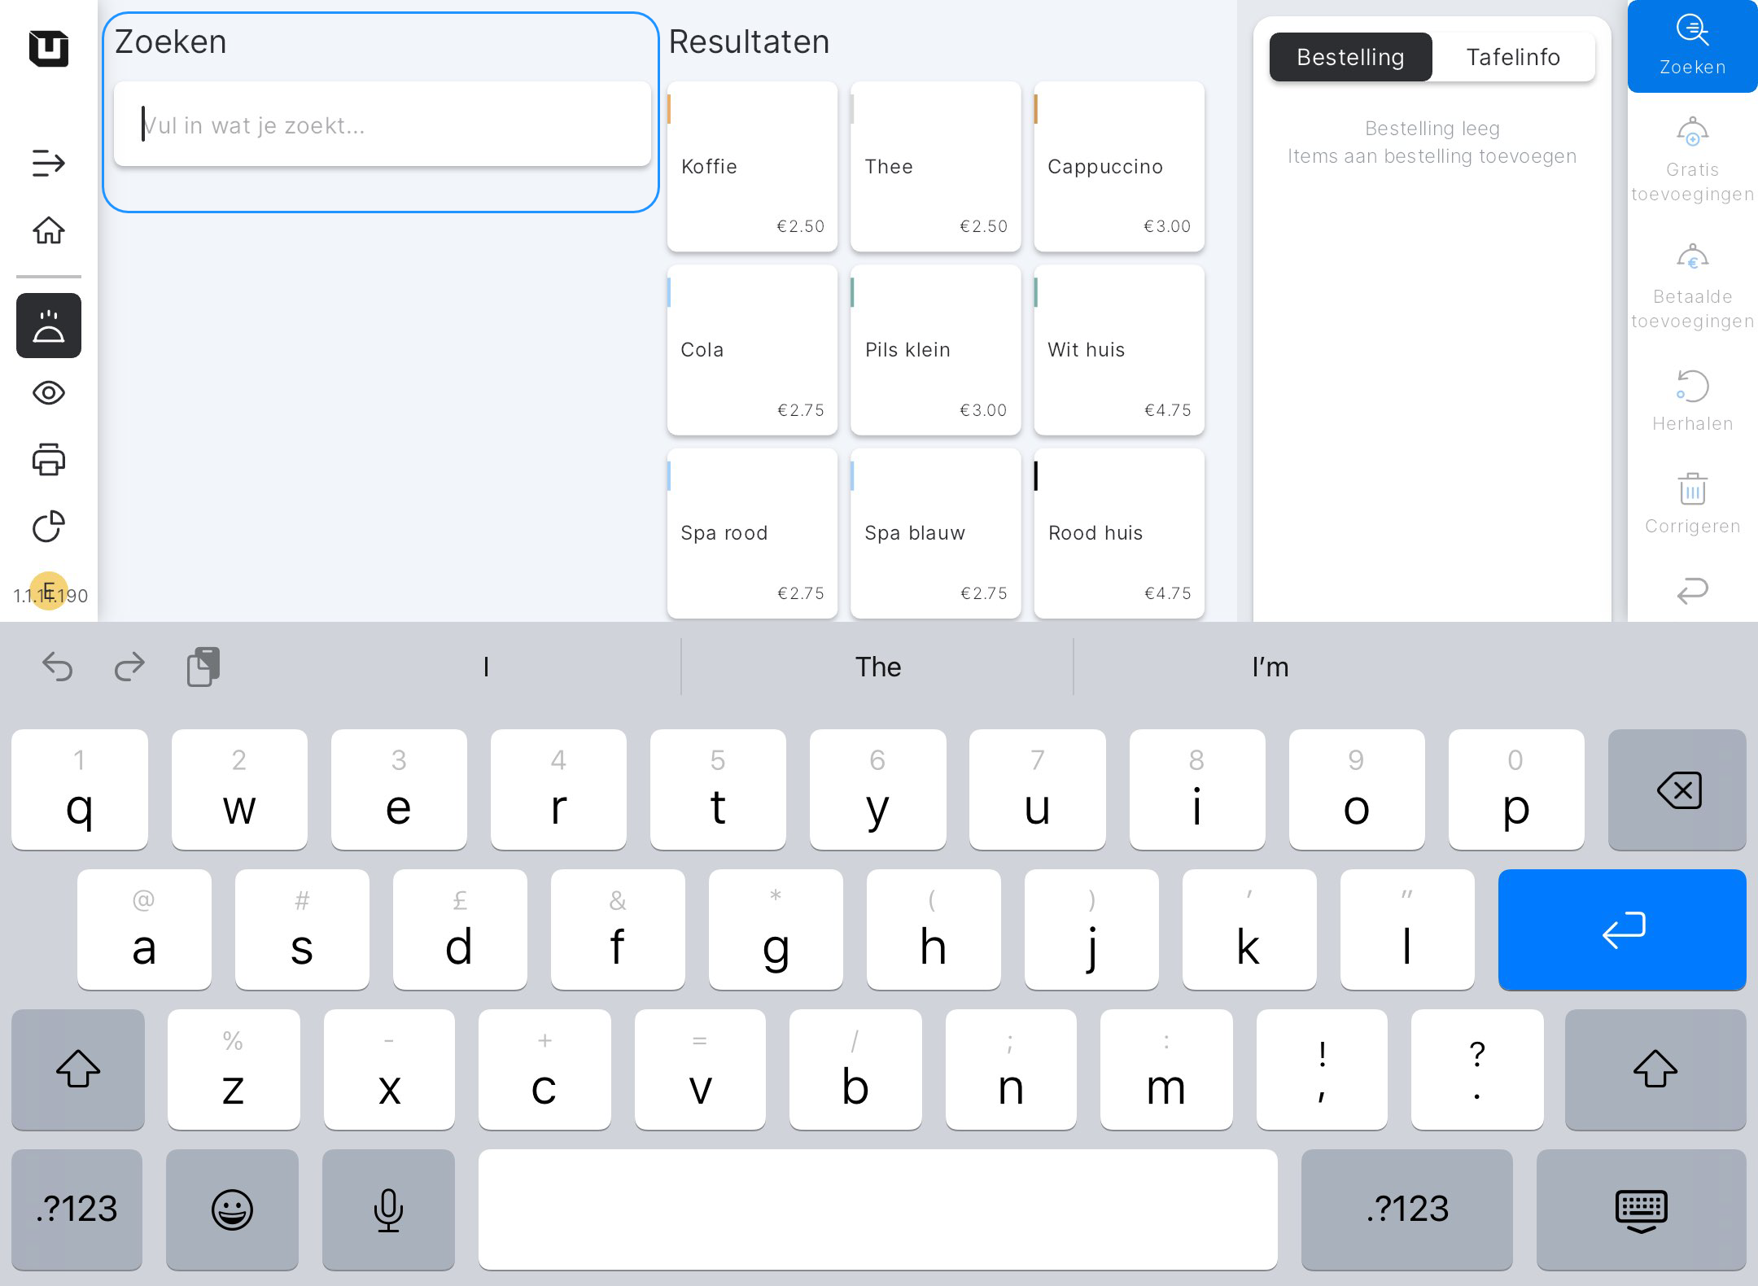Switch to the Tafelinfo tab
Viewport: 1758px width, 1286px height.
1513,57
